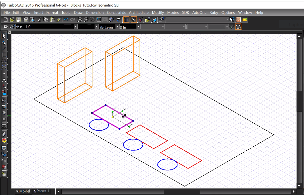Screen dimensions: 304x195
Task: Open the Architecture menu
Action: pos(139,13)
